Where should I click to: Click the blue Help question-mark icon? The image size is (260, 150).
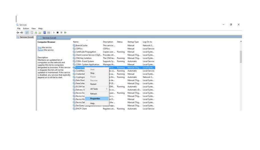click(44, 33)
